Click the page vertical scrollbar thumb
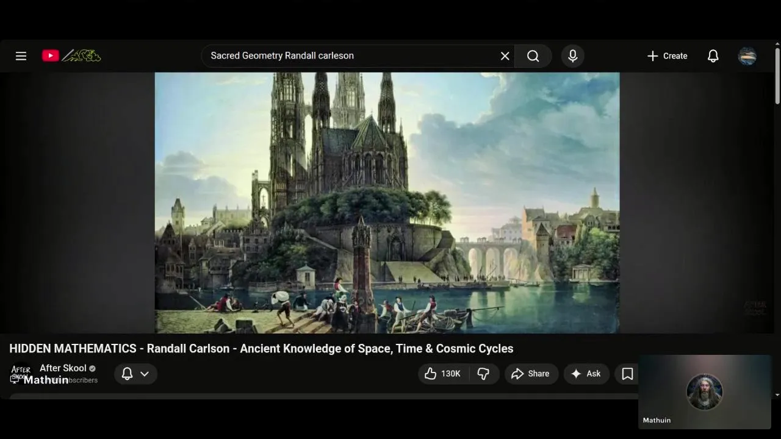 pos(777,76)
